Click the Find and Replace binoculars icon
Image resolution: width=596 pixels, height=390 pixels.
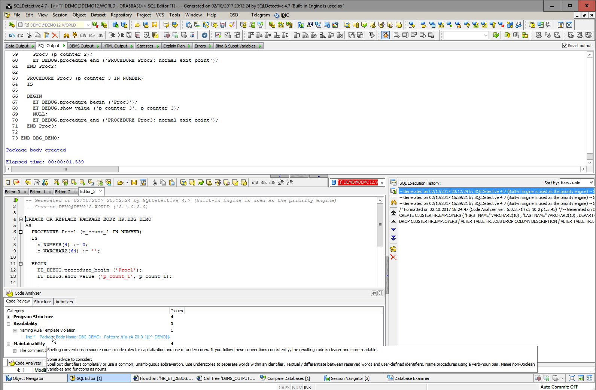point(75,36)
